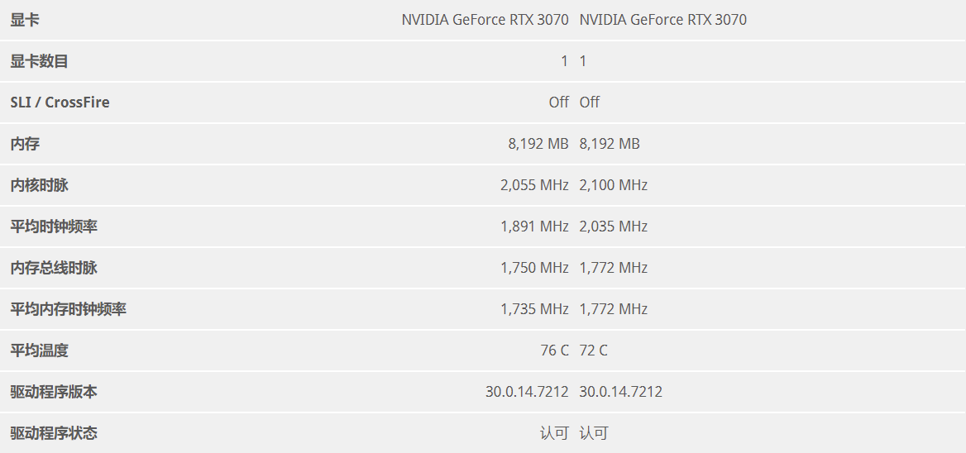Click the 内存总线时脉 label

tap(54, 268)
